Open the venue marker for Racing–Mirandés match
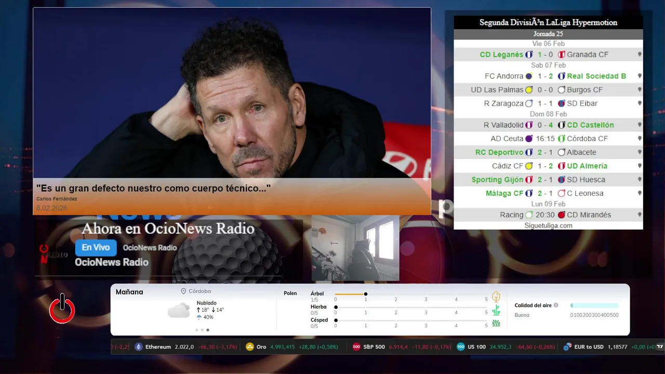This screenshot has width=665, height=374. pyautogui.click(x=640, y=215)
